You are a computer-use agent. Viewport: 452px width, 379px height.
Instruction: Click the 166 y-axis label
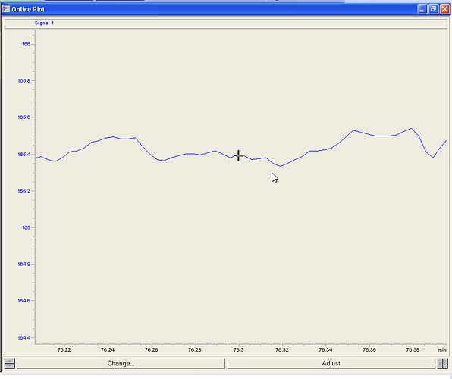(26, 44)
